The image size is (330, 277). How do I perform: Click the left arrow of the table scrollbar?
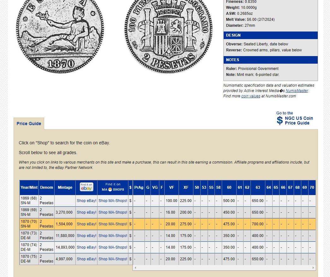click(136, 268)
